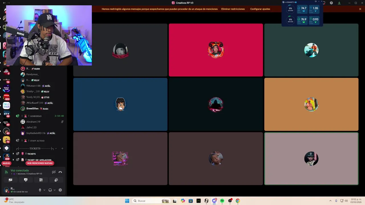Mute the microphone in user panel
The height and width of the screenshot is (205, 365).
pos(40,190)
